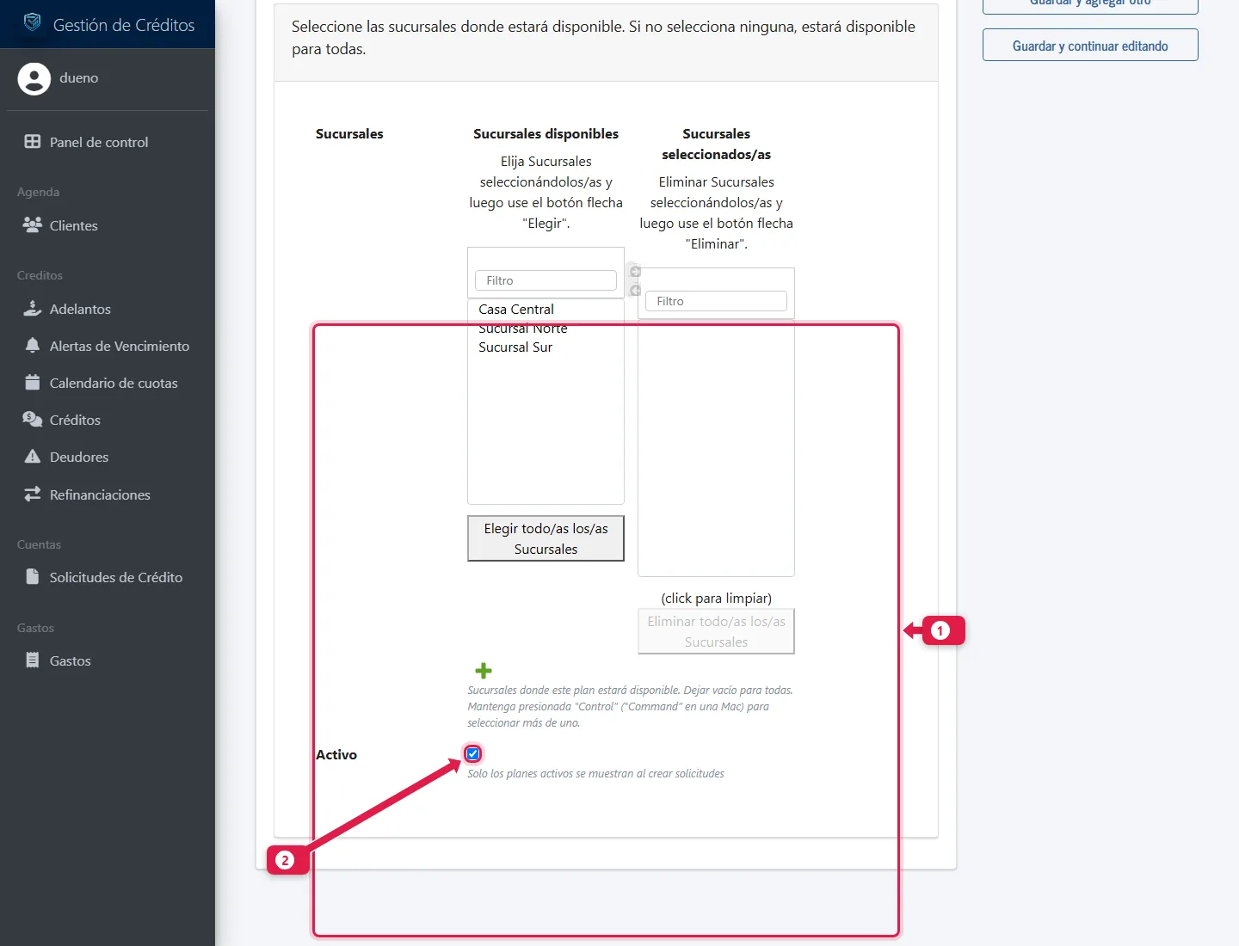The height and width of the screenshot is (946, 1239).
Task: Focus the Filtro field under Sucursales seleccionados/as
Action: (x=716, y=301)
